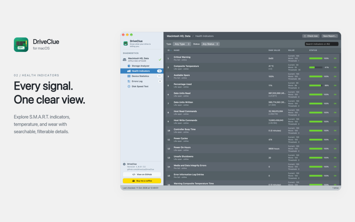Click the View on GitHub button

[142, 174]
